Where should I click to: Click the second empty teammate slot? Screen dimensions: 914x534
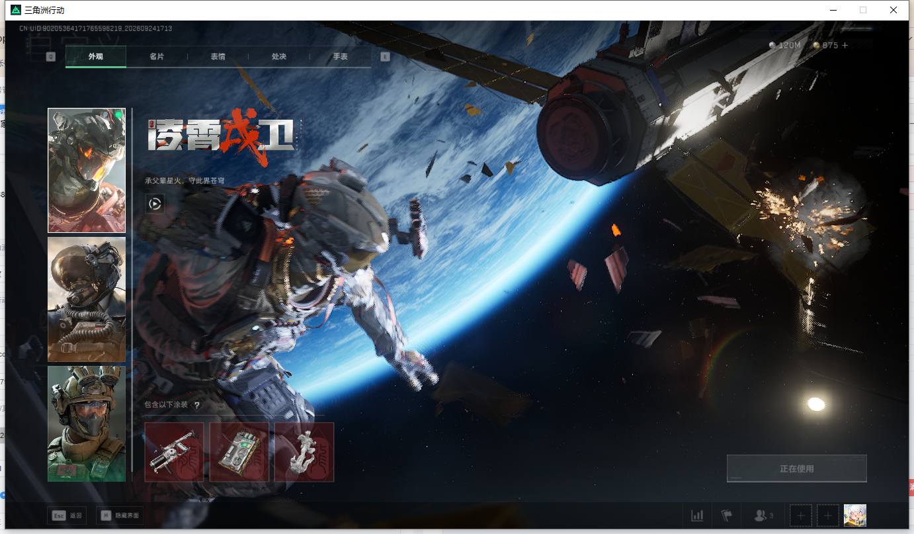827,515
